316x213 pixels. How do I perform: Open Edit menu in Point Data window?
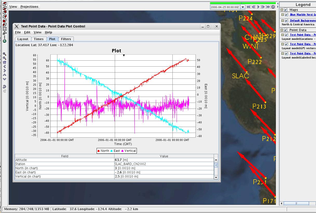click(27, 32)
